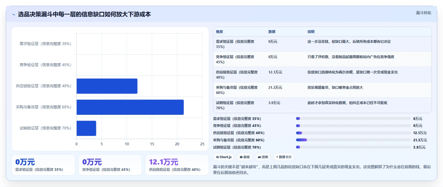Select the 数据卡片 chip
Image resolution: width=443 pixels, height=187 pixels.
(284, 157)
